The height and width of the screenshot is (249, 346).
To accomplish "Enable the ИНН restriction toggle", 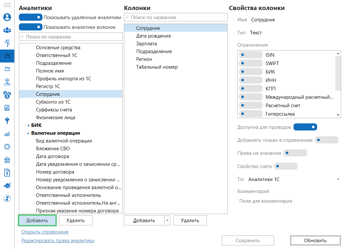I will (x=250, y=80).
